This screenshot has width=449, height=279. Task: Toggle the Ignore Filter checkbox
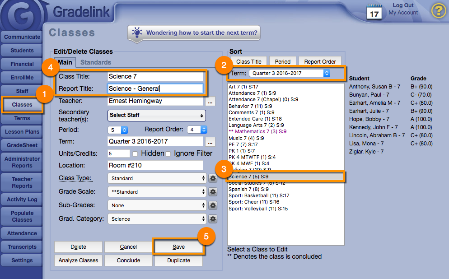[x=168, y=154]
